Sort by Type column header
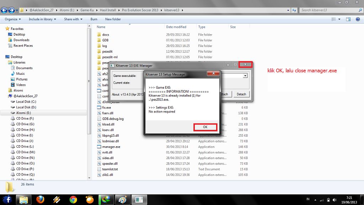 (202, 27)
